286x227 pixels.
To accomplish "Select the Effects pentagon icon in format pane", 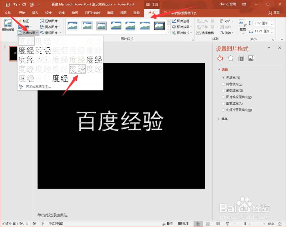I will tap(231, 58).
